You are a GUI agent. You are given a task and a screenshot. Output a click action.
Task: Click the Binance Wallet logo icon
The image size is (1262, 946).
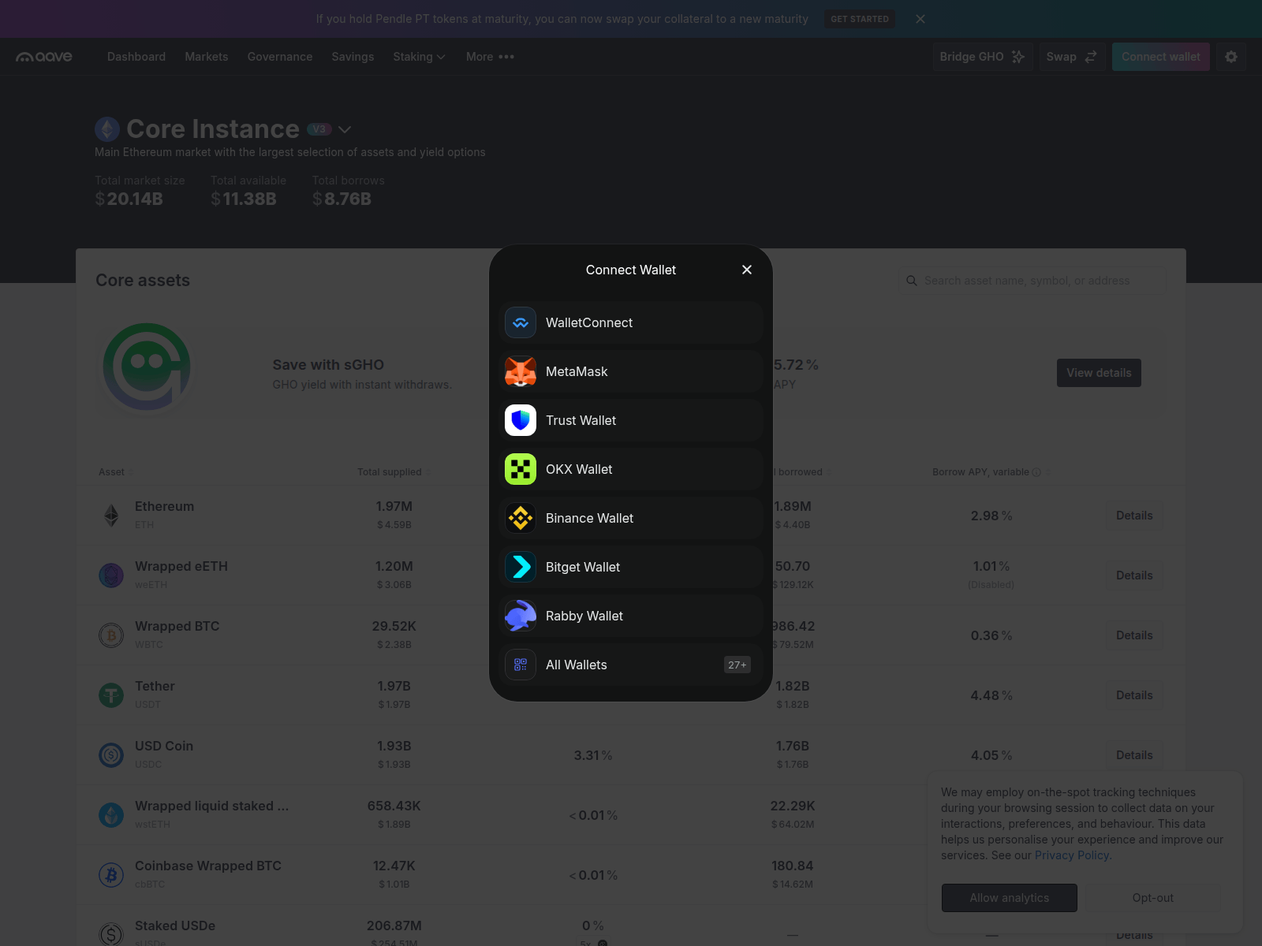pyautogui.click(x=521, y=518)
